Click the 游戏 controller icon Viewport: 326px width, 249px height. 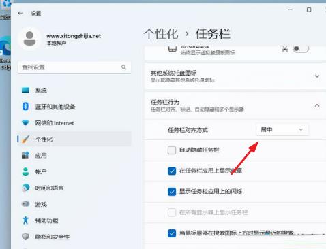[25, 204]
